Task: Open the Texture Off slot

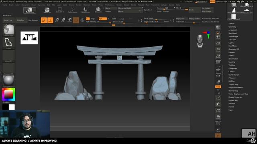Action: pos(8,69)
